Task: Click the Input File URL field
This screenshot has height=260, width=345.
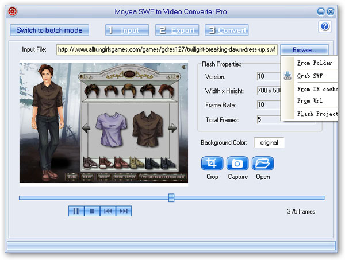Action: [x=167, y=49]
